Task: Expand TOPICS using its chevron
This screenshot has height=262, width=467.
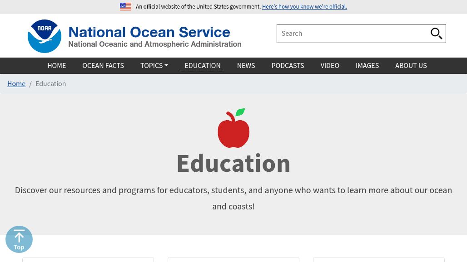Action: point(165,65)
